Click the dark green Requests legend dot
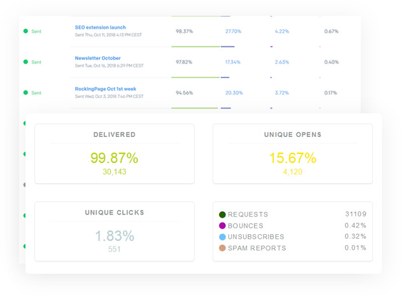Viewport: 401px width, 296px height. pos(222,215)
